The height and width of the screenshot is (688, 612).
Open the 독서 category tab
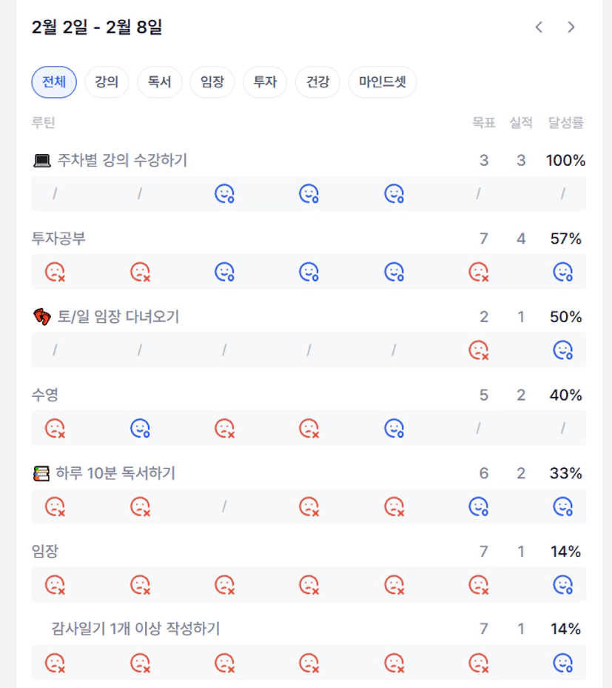(159, 82)
